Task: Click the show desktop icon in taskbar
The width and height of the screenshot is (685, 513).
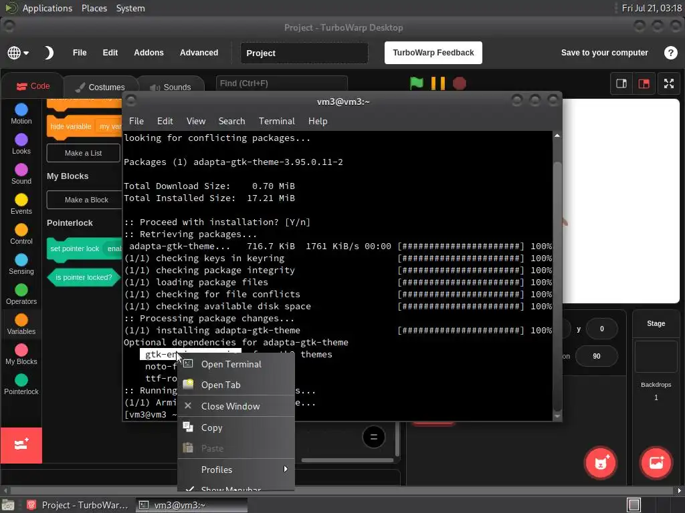Action: click(x=8, y=505)
